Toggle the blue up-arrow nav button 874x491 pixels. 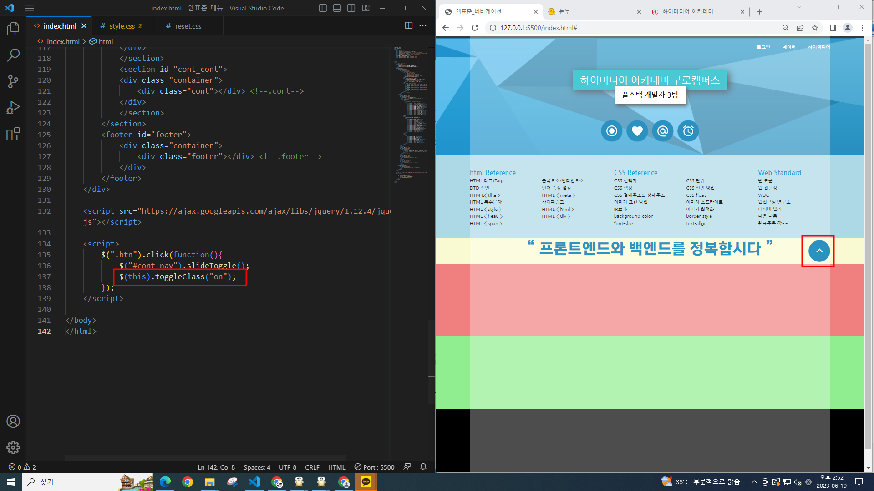click(x=819, y=251)
